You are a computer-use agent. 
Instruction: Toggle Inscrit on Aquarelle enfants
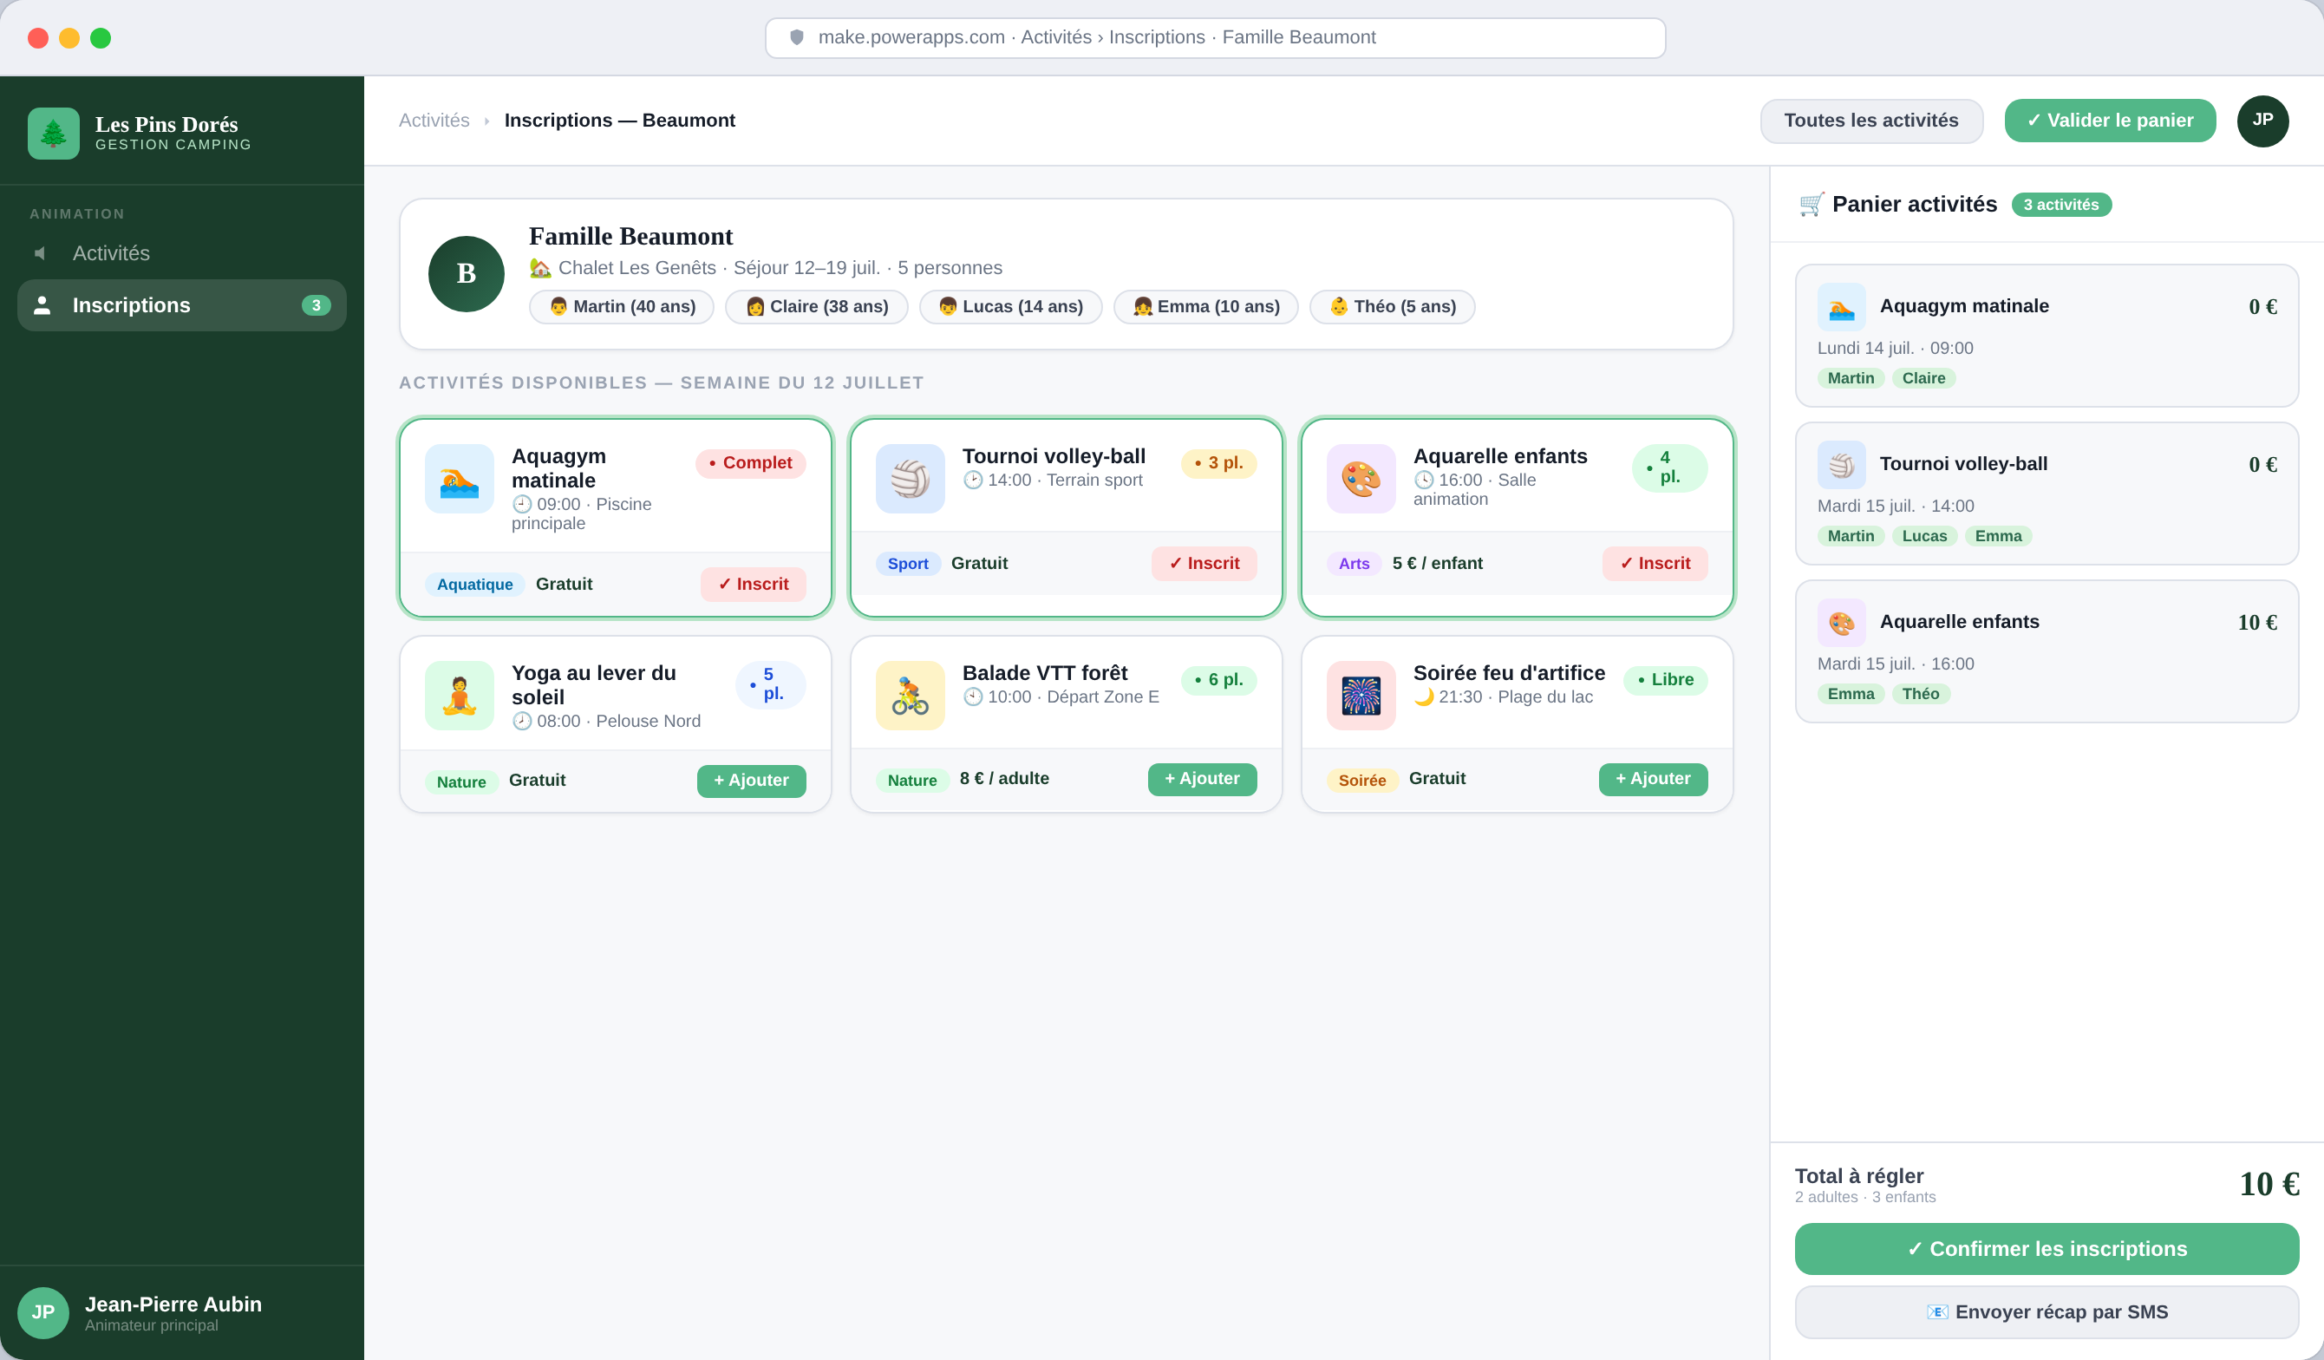pos(1655,564)
